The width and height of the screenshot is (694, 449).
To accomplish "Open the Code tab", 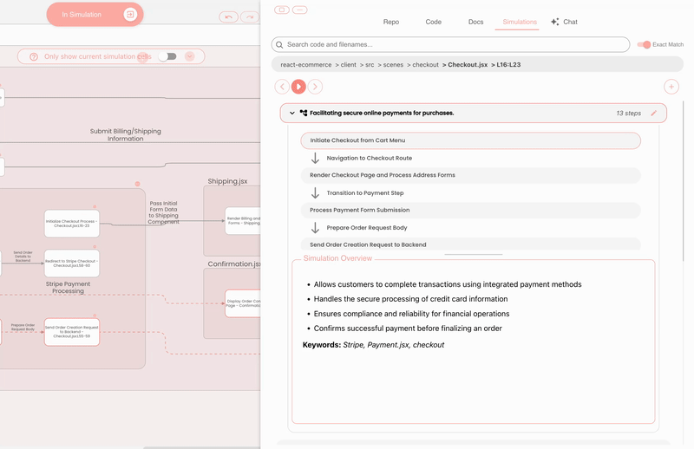I will tap(433, 22).
